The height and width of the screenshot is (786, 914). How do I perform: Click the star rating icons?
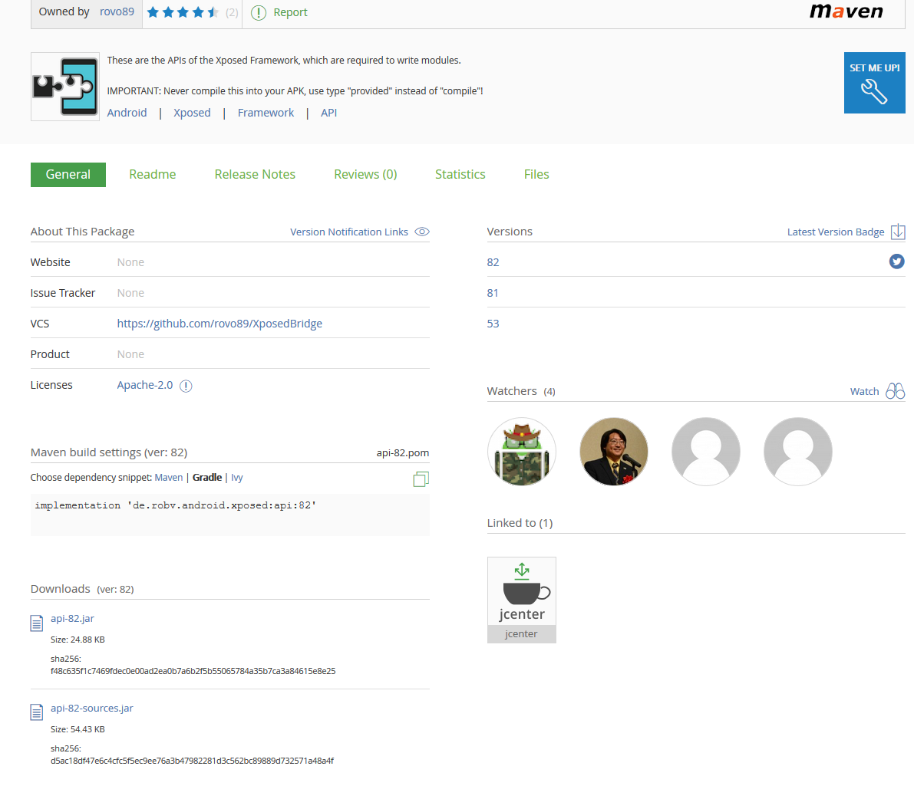tap(183, 12)
